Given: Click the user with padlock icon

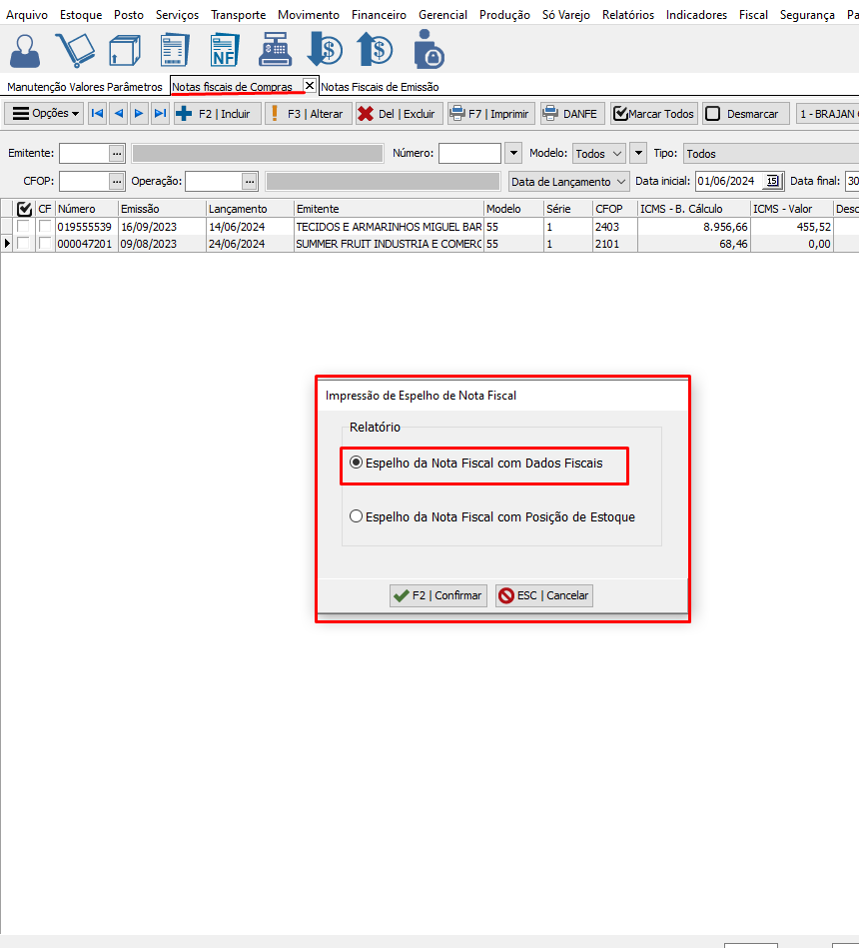Looking at the screenshot, I should (x=428, y=50).
